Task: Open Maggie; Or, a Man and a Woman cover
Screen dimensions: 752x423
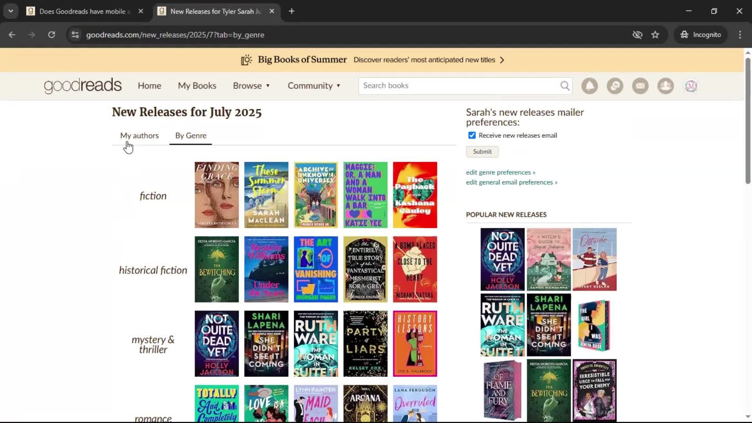Action: point(365,195)
